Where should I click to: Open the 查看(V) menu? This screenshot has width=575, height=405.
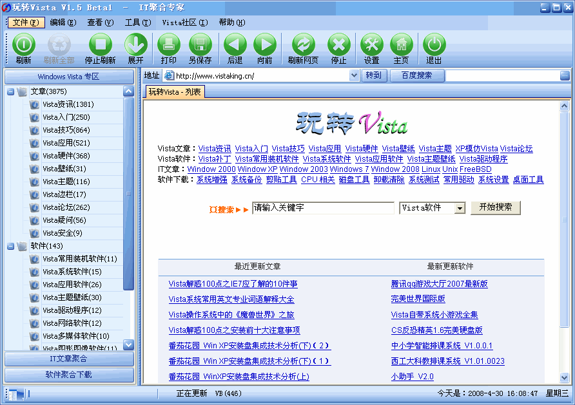click(101, 23)
